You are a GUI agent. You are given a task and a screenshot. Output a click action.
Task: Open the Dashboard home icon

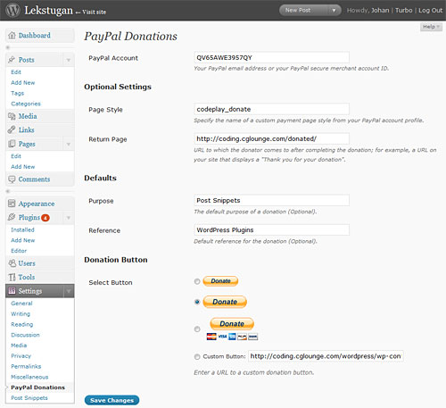[12, 36]
